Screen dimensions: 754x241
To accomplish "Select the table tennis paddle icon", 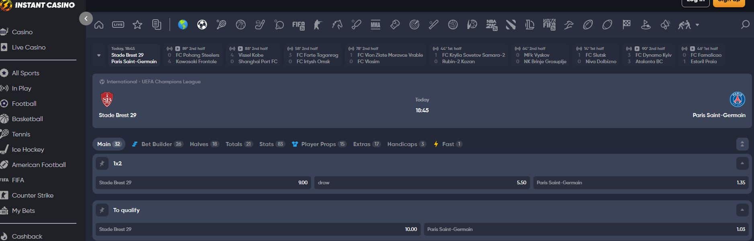I will pyautogui.click(x=279, y=25).
